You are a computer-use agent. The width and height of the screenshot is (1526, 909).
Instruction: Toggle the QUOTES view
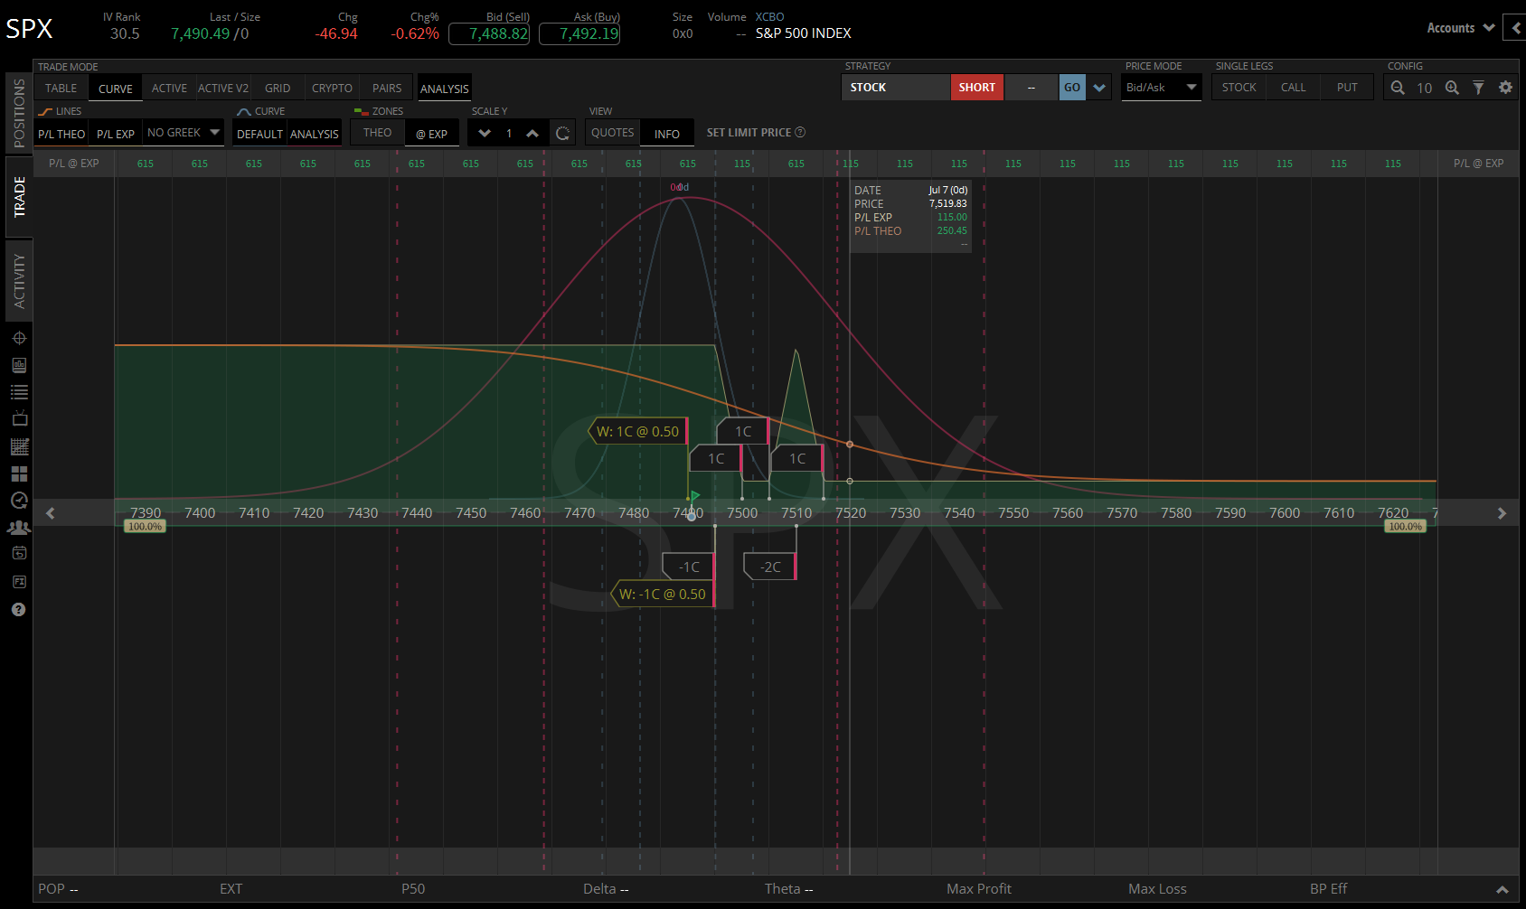click(x=613, y=133)
